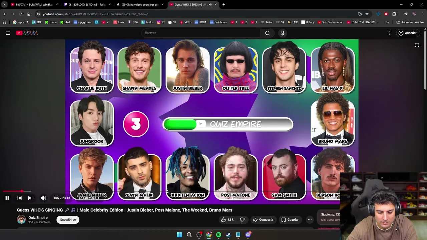This screenshot has width=427, height=240.
Task: Open the YouTube hamburger guide menu
Action: tap(8, 33)
